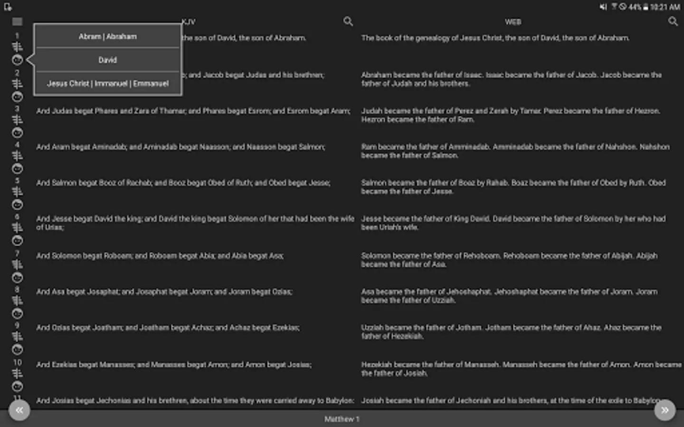Select KJV verse 'And Jesse begat David the king'
The height and width of the screenshot is (427, 684).
[195, 223]
